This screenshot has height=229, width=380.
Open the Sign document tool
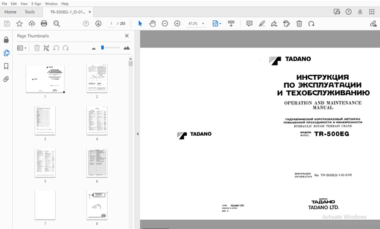[x=274, y=23]
